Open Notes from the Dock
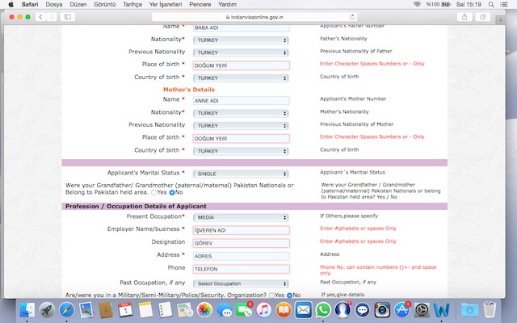 [x=145, y=310]
